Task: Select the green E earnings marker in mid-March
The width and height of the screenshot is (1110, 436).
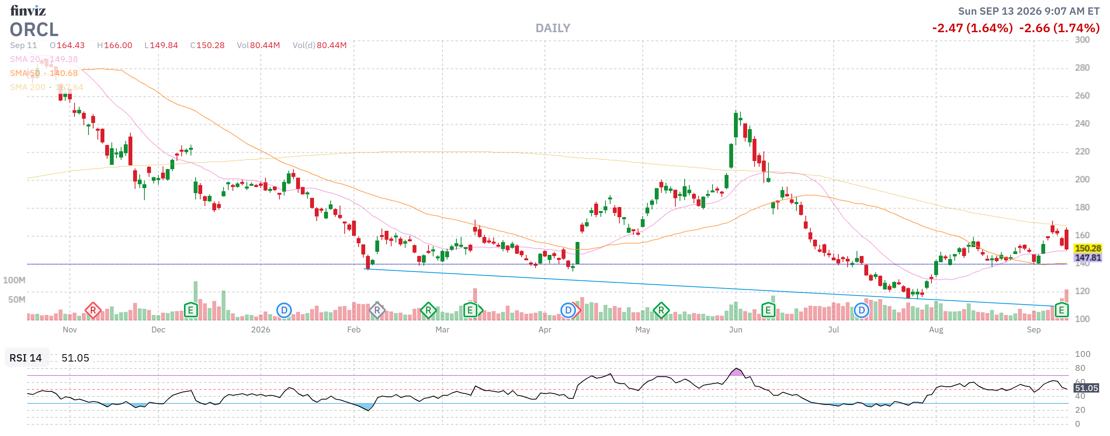Action: tap(470, 310)
